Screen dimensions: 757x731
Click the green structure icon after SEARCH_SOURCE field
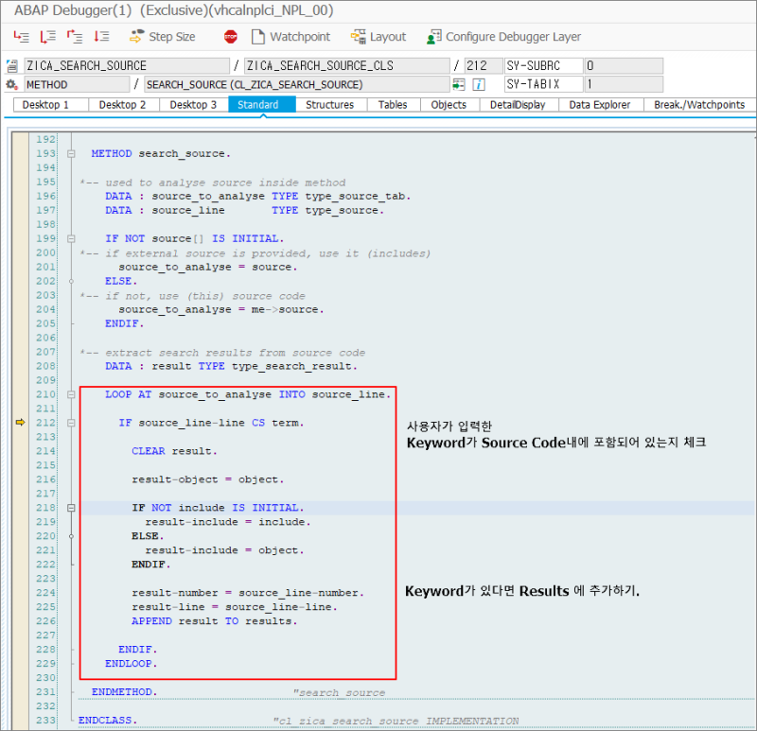coord(458,84)
